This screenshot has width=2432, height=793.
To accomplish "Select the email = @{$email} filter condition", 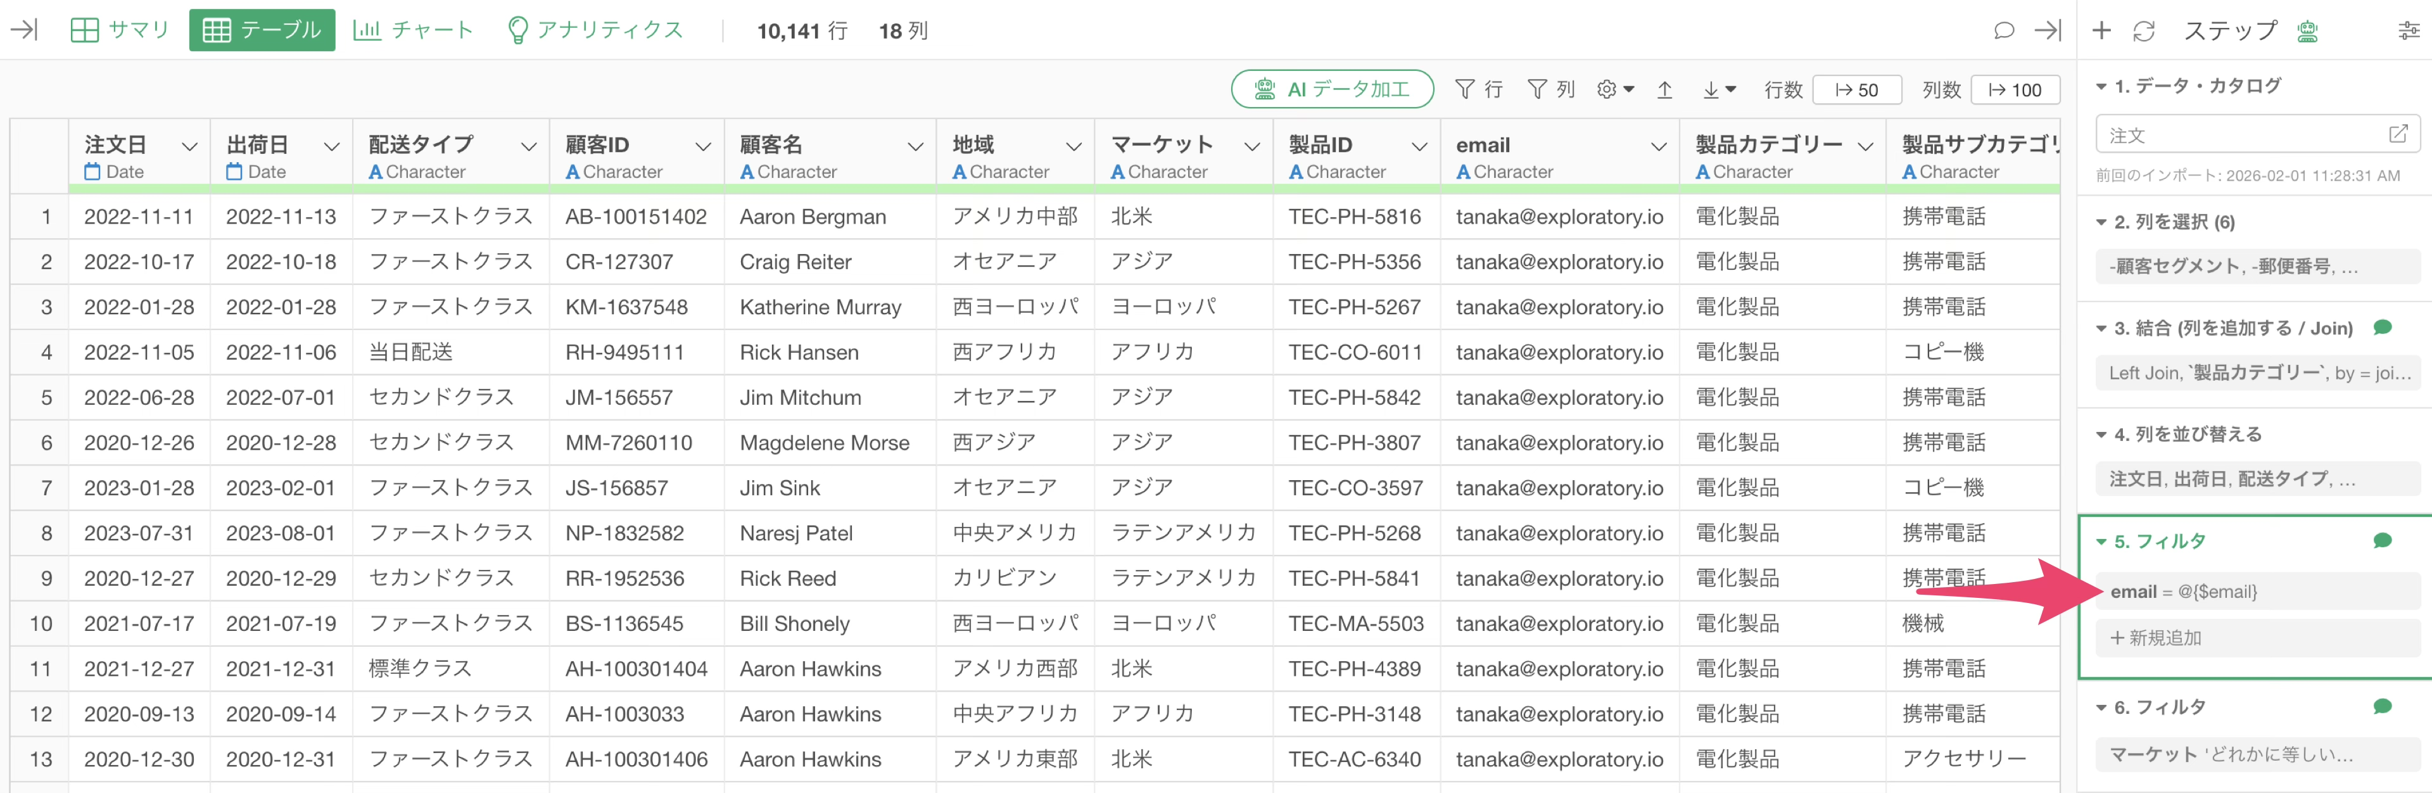I will click(x=2257, y=592).
